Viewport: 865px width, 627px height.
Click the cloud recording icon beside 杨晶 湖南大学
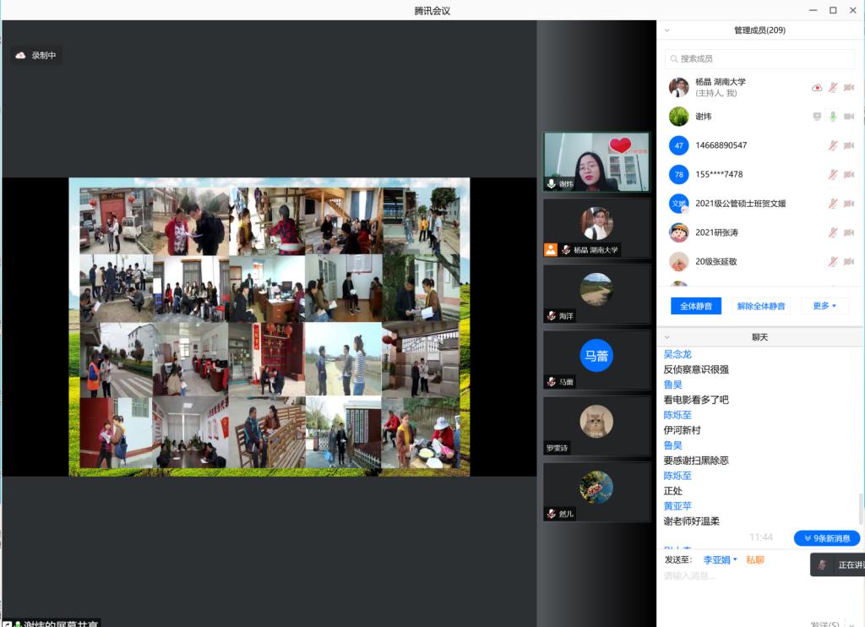817,88
